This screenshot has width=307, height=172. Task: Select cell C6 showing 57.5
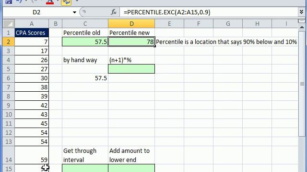(85, 78)
